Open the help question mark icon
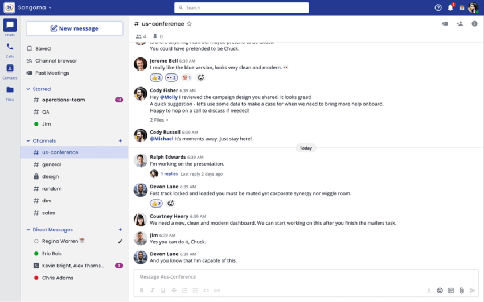The width and height of the screenshot is (484, 302). (438, 8)
